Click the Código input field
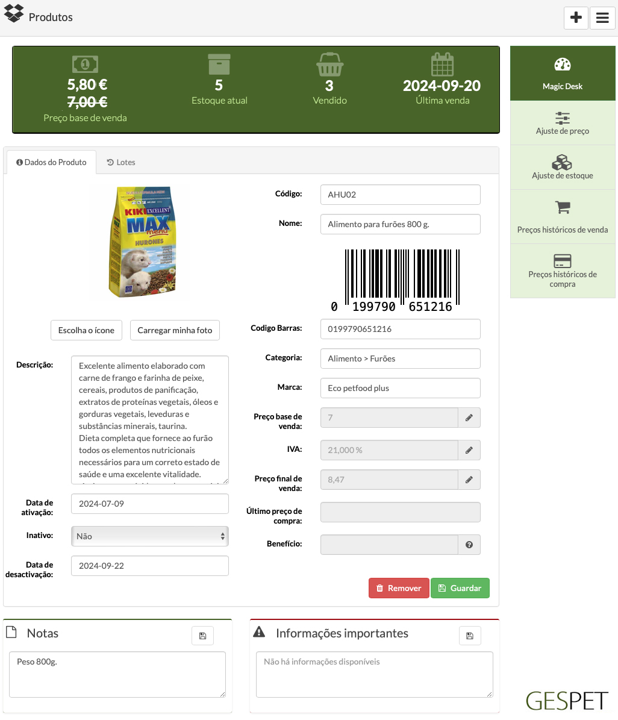Image resolution: width=618 pixels, height=720 pixels. pyautogui.click(x=401, y=195)
